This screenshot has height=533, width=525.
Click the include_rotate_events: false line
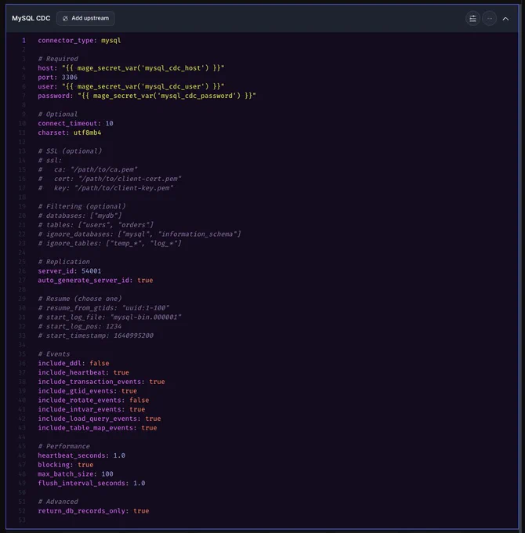[93, 400]
